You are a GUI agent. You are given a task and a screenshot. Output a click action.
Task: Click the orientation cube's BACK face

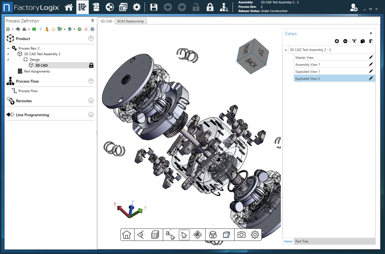tap(251, 64)
